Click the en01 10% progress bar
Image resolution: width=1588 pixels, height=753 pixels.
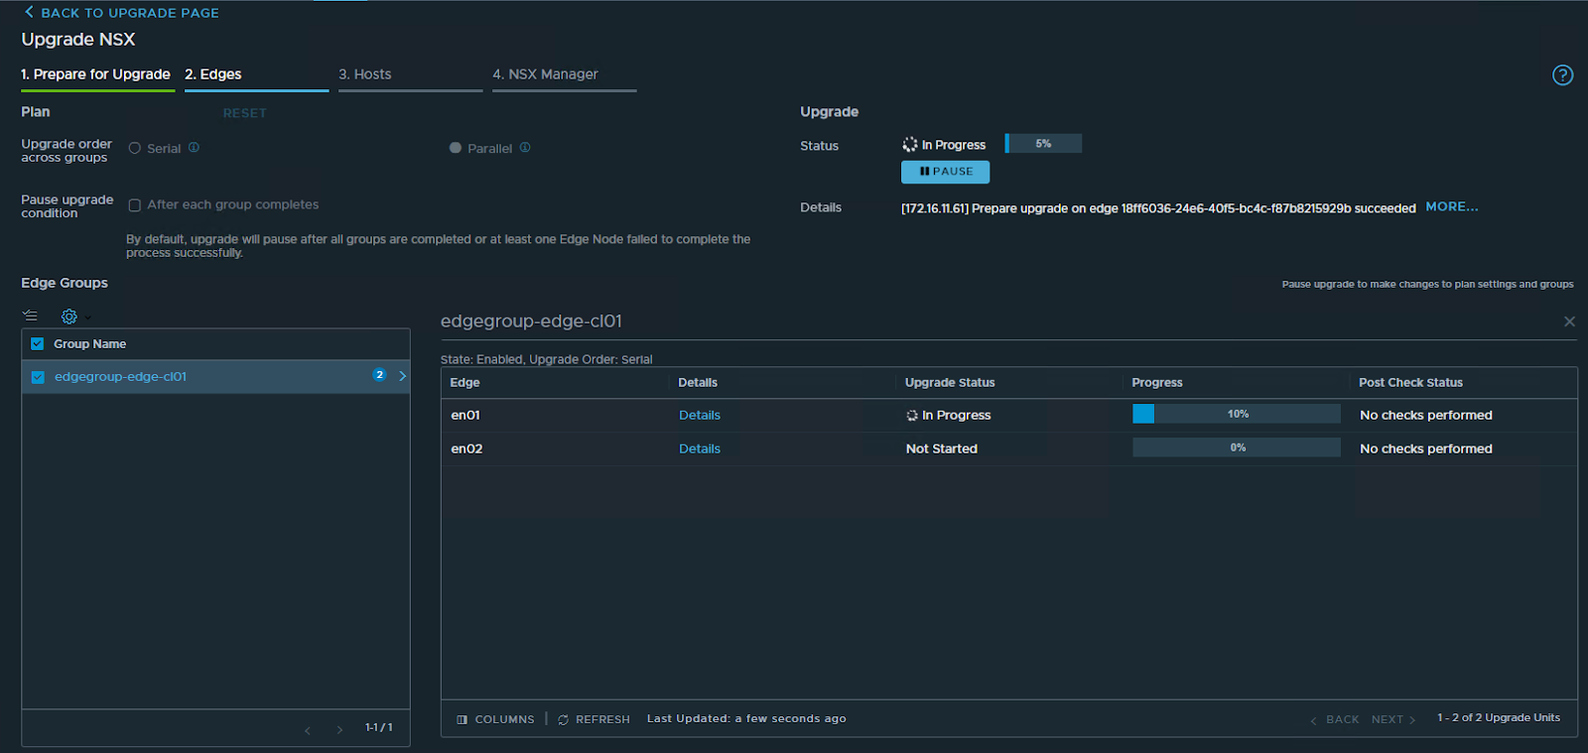point(1237,414)
